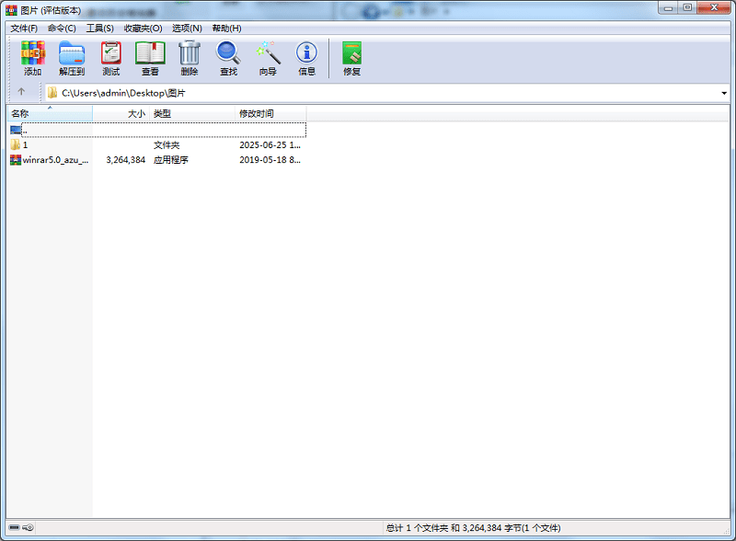
Task: Select the 解压到 (Extract To) icon
Action: click(x=72, y=57)
